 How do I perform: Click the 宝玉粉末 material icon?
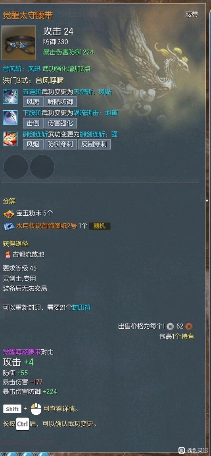(9, 214)
